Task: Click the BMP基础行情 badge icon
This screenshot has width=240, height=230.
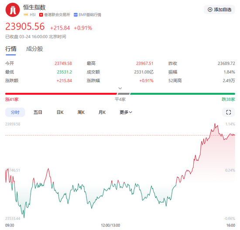Action: [x=75, y=15]
